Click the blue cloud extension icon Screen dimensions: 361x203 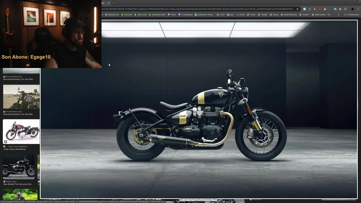tap(305, 9)
